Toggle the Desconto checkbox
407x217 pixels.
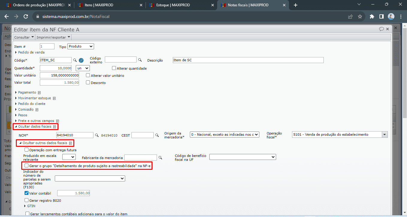click(88, 82)
